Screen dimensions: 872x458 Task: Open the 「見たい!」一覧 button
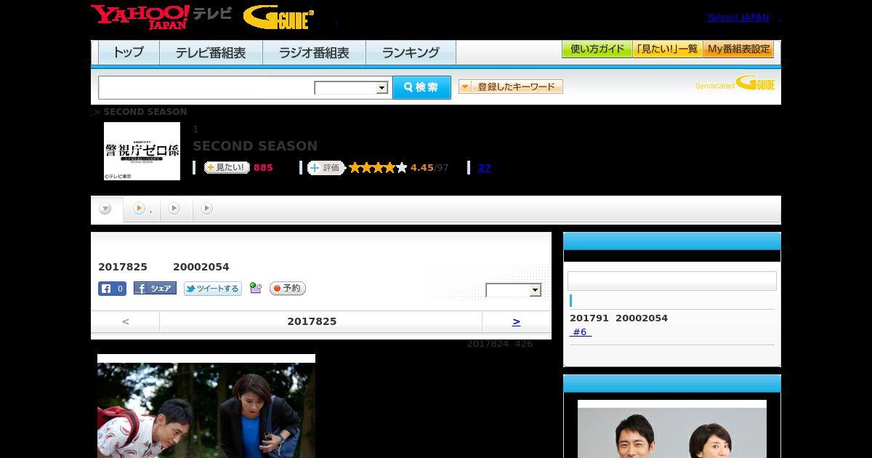[667, 49]
